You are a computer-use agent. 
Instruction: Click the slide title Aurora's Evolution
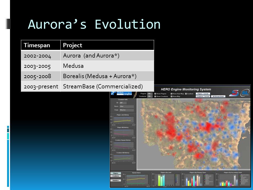pos(94,24)
